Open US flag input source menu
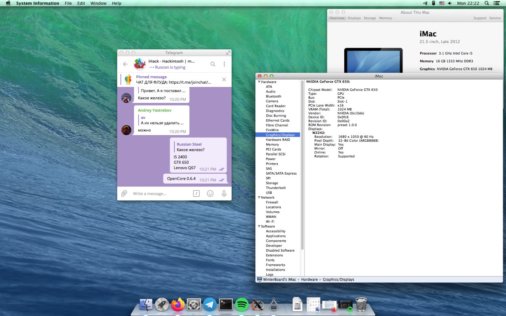The height and width of the screenshot is (316, 506). [442, 3]
